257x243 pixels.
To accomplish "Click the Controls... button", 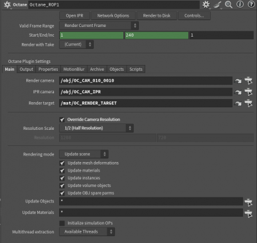I will pos(194,15).
